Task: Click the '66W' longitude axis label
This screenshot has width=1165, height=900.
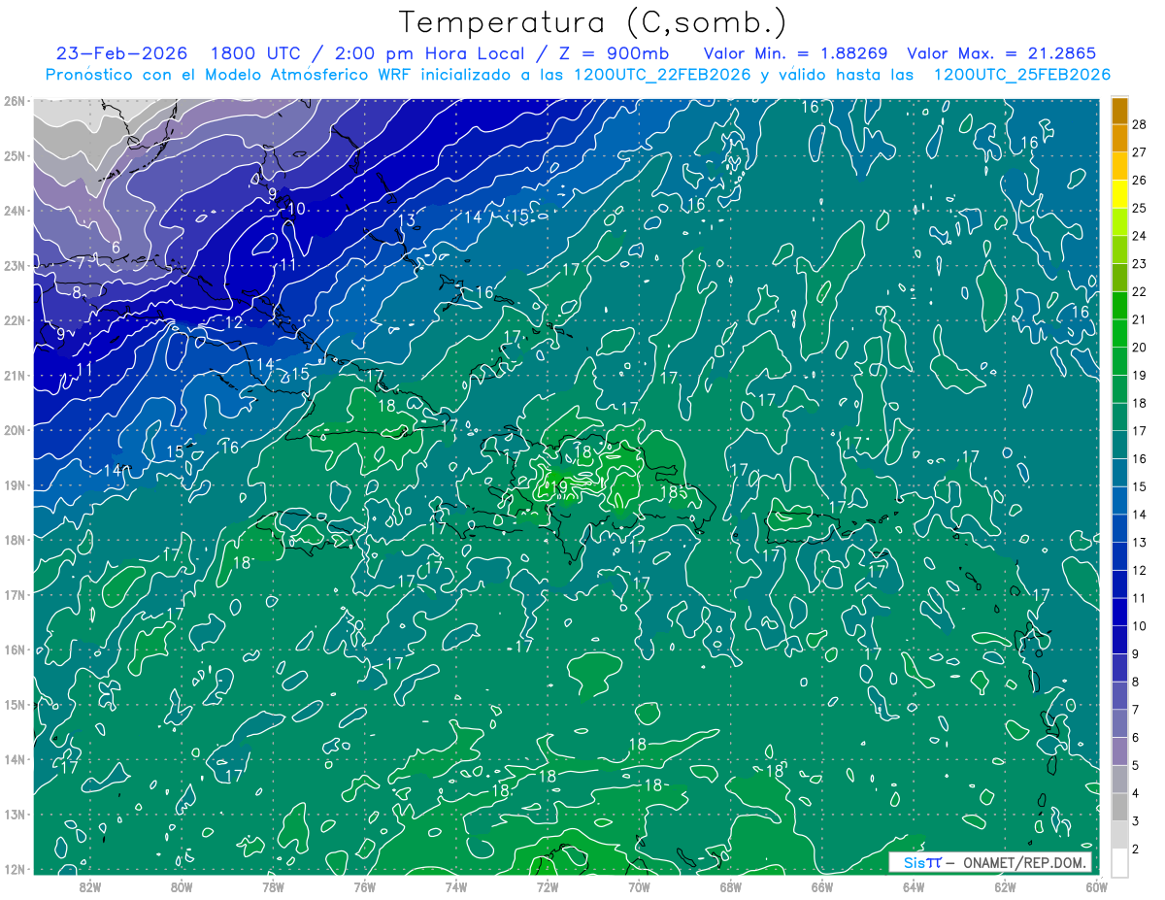Action: click(822, 886)
